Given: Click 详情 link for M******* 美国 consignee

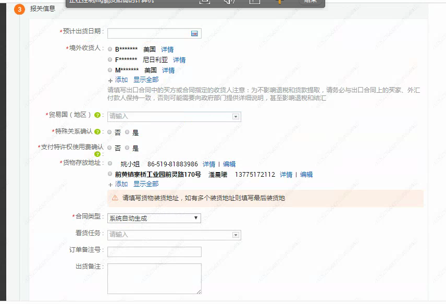Looking at the screenshot, I should 168,70.
